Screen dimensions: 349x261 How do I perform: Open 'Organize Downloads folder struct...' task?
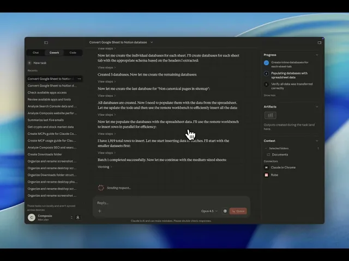pyautogui.click(x=52, y=175)
